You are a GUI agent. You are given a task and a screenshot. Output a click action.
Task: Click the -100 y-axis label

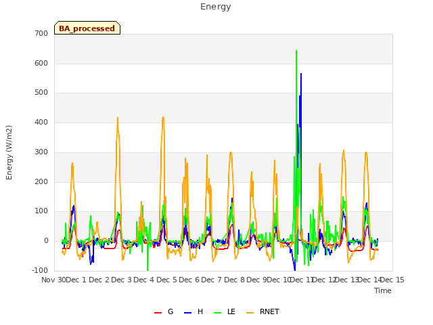pos(40,270)
